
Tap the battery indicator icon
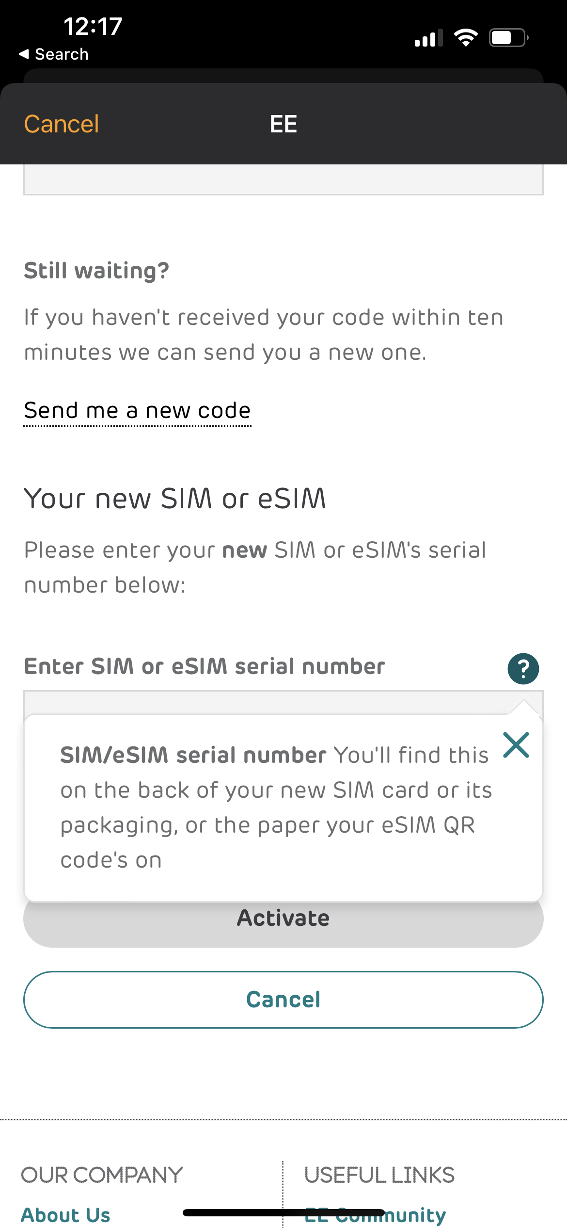coord(508,38)
